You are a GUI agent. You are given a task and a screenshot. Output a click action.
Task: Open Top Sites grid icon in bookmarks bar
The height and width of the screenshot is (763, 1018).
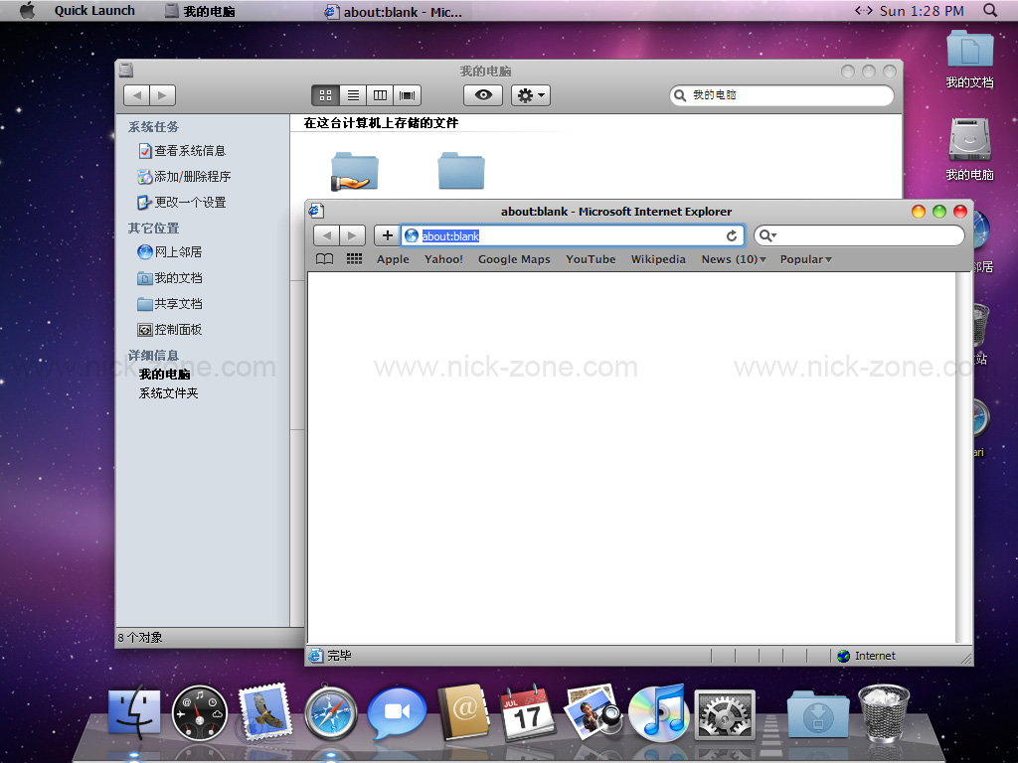point(355,259)
